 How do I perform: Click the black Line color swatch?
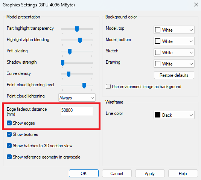[x=158, y=115]
